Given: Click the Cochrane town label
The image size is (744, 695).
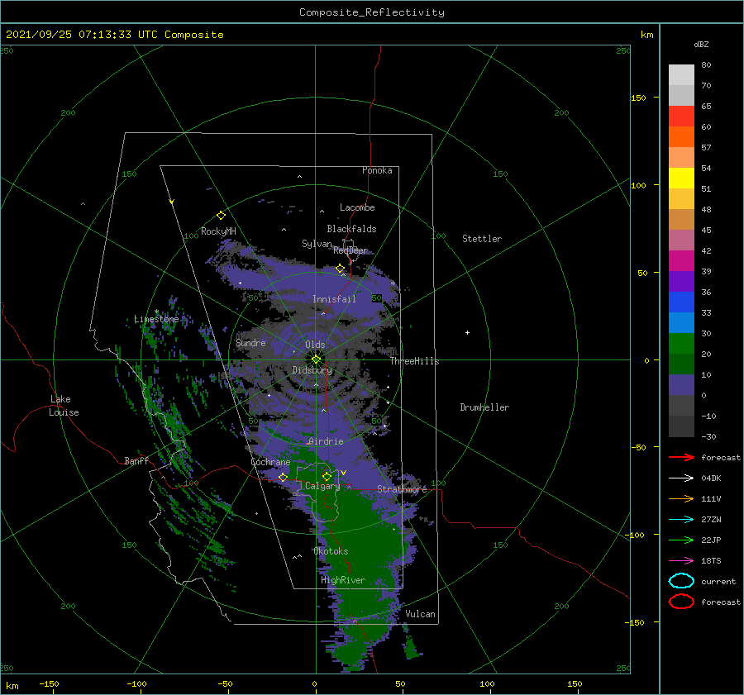Looking at the screenshot, I should [270, 462].
